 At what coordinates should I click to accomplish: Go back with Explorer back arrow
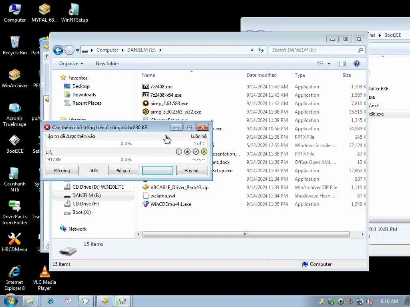tap(58, 50)
